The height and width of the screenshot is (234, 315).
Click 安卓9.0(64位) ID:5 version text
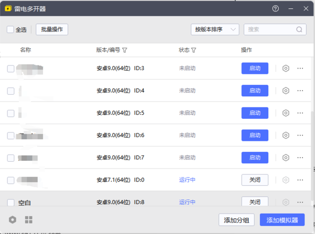pos(120,113)
